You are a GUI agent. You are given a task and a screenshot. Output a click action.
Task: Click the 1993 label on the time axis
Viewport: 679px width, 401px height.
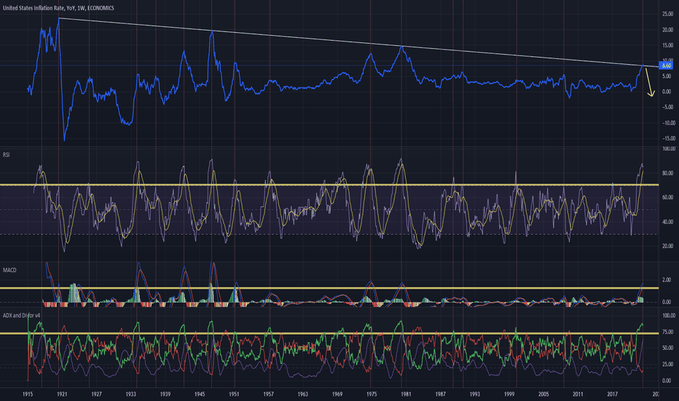pyautogui.click(x=474, y=394)
